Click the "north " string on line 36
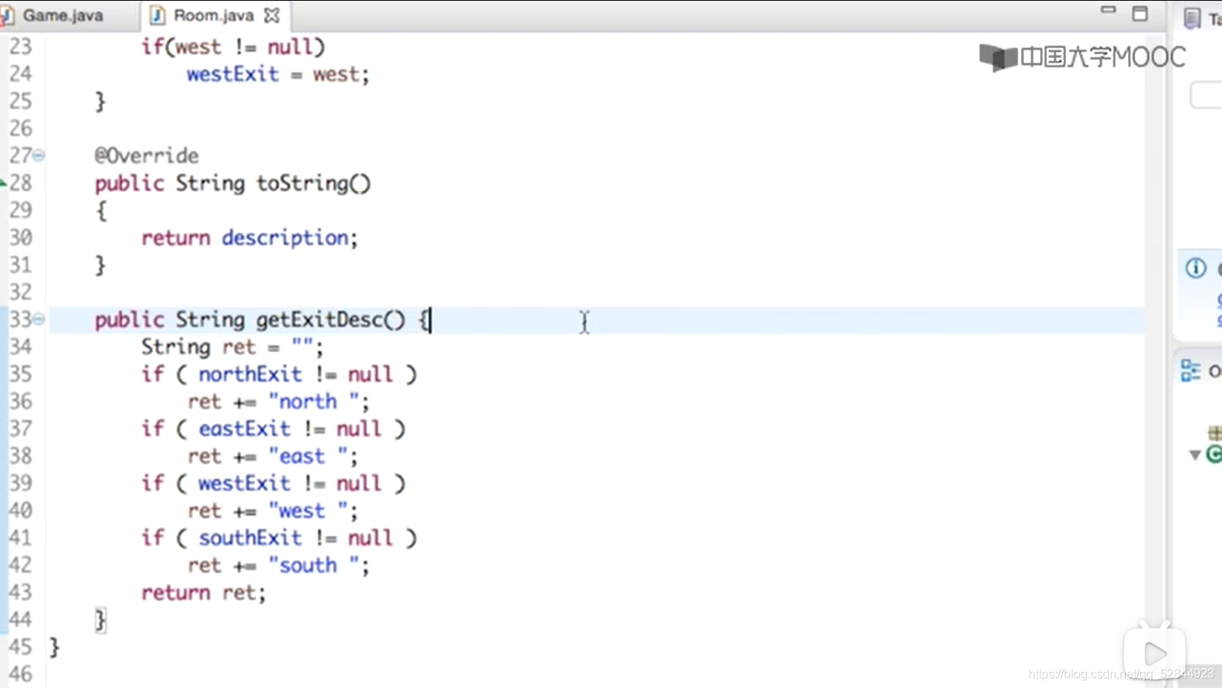 pos(314,402)
